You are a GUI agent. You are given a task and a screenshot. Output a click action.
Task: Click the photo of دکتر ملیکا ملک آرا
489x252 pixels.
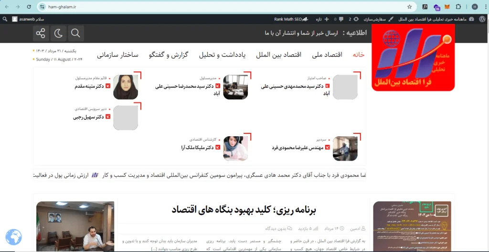click(x=235, y=149)
